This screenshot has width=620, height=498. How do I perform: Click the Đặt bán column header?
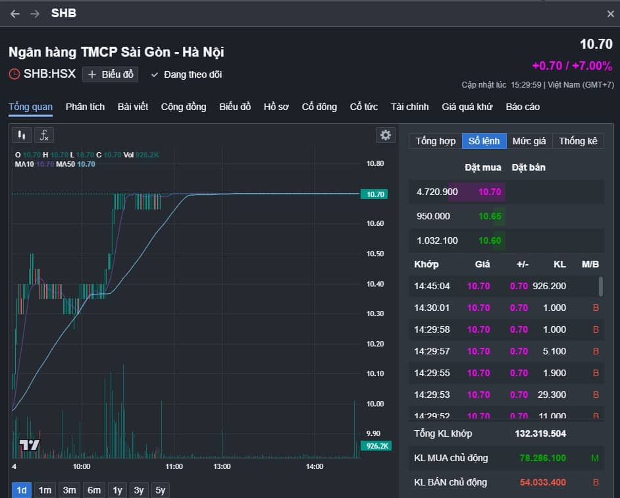(x=529, y=167)
